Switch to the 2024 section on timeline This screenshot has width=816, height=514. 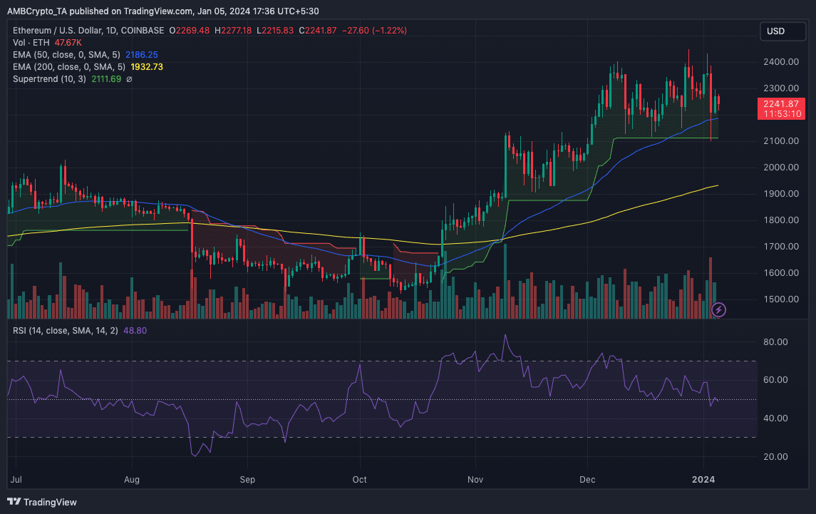705,480
